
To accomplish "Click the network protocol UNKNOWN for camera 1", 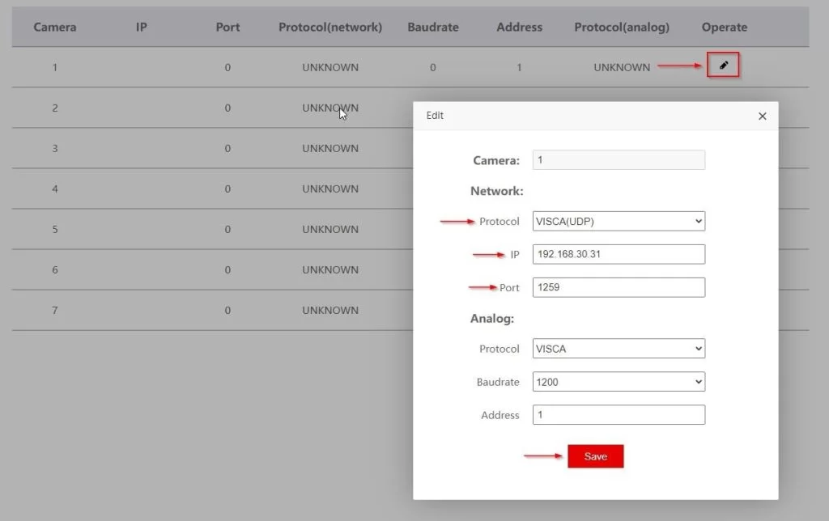I will [x=330, y=67].
